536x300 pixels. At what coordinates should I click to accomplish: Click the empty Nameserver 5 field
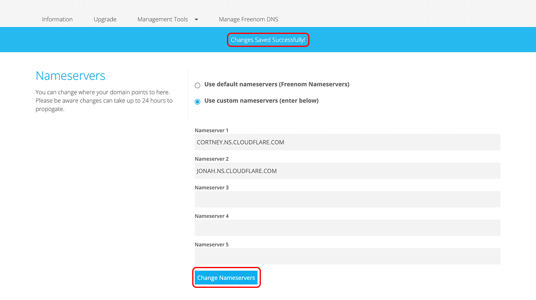(347, 256)
